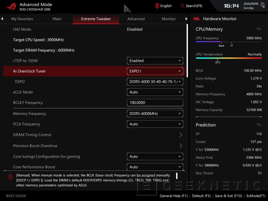Click Save & Exit (F10)

229,196
